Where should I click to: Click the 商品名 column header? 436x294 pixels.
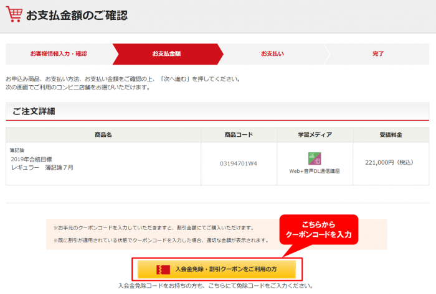coord(103,135)
